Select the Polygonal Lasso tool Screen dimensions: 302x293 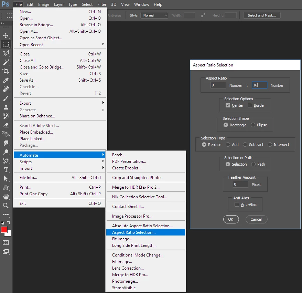6,53
